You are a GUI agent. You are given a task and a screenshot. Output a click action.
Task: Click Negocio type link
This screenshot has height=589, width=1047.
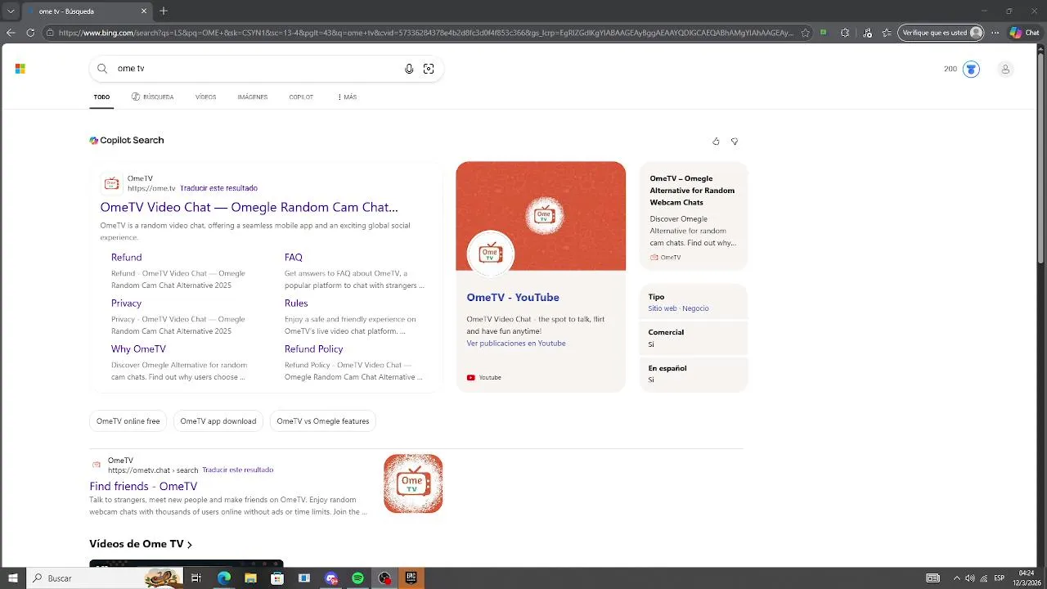click(695, 308)
